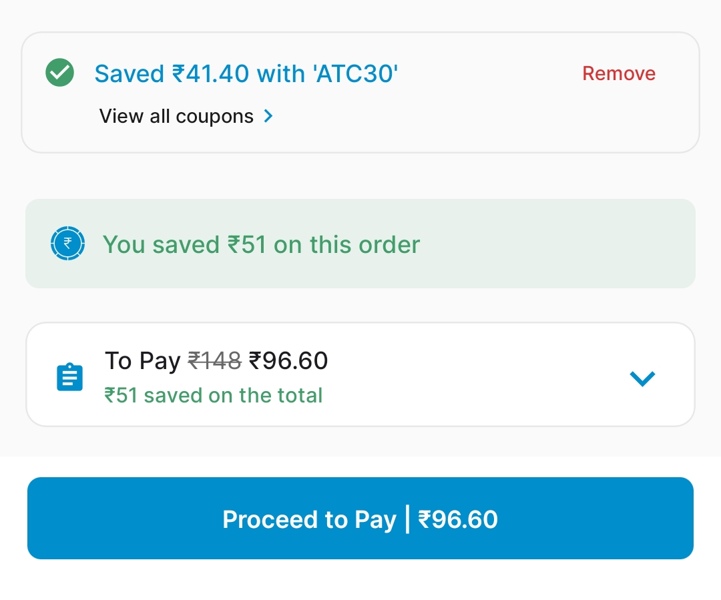Click the bill summary icon in payment card
The image size is (721, 600).
pos(69,376)
